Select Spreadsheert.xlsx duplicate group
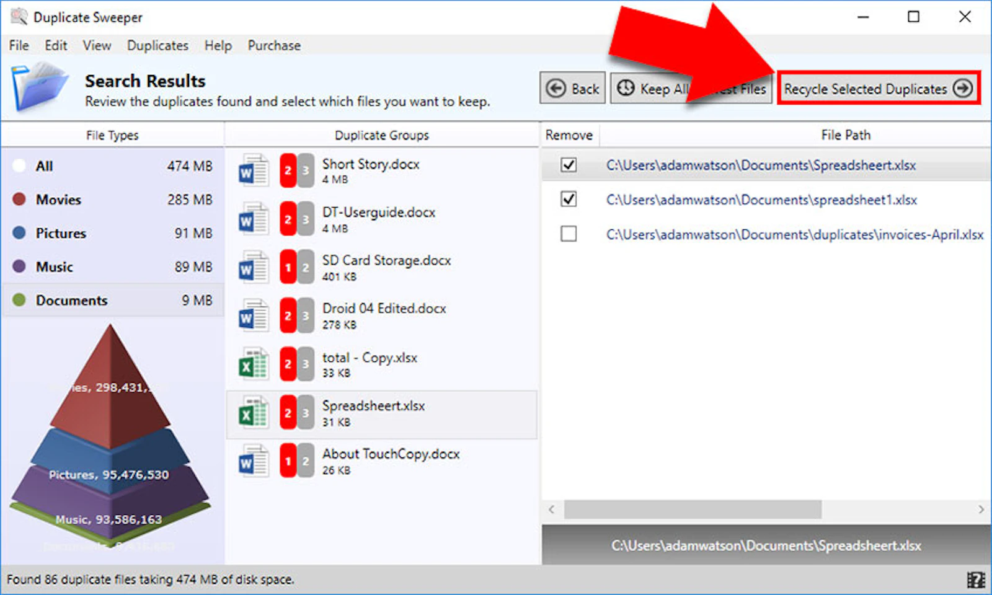992x595 pixels. click(381, 414)
